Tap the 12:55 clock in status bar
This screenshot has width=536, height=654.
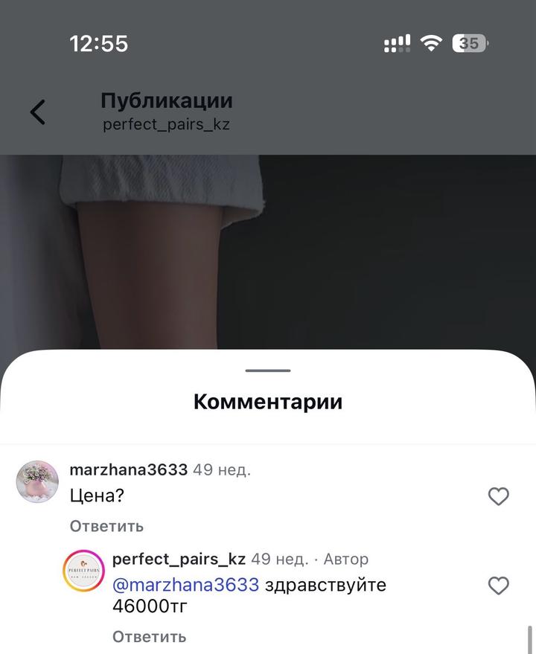click(99, 44)
